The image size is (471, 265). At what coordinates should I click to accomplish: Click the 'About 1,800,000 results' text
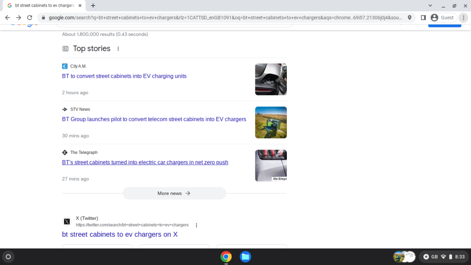click(x=105, y=34)
